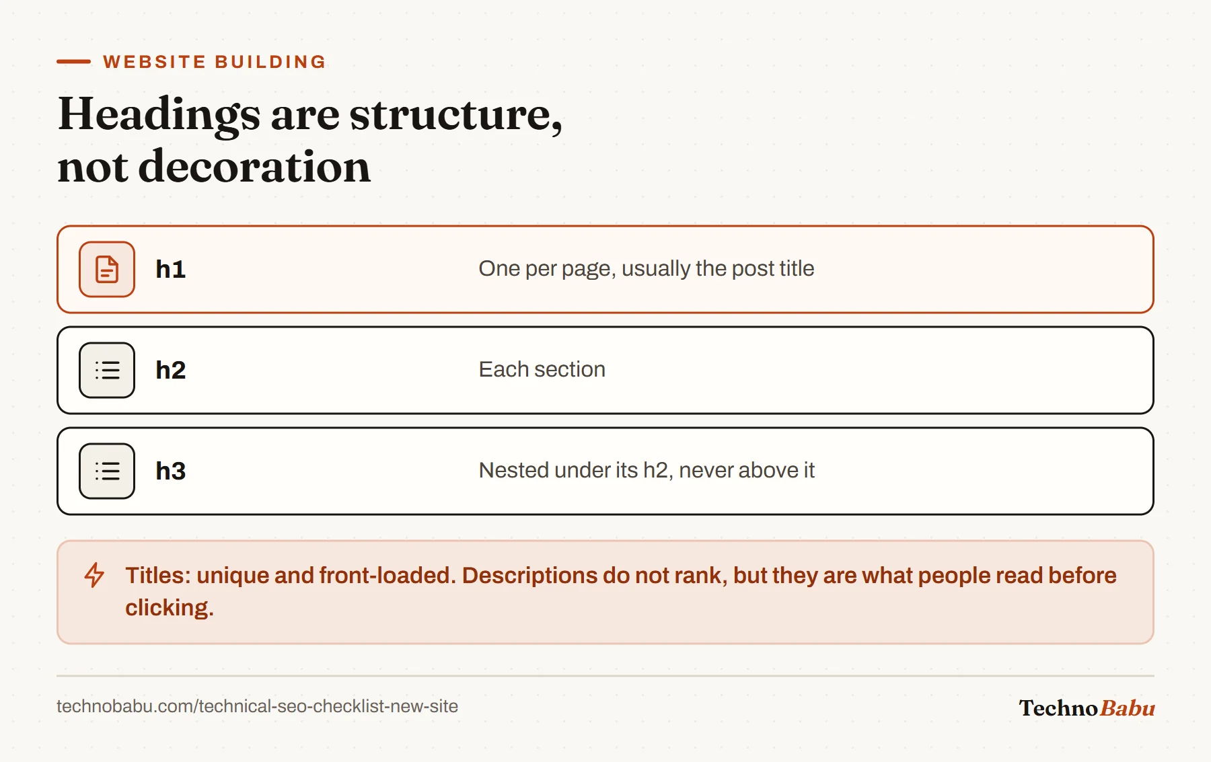
Task: Select the 'h1' label
Action: pyautogui.click(x=170, y=269)
